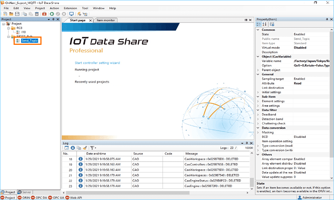Click the Message column header
Viewport: 334px width, 200px height.
coord(216,153)
